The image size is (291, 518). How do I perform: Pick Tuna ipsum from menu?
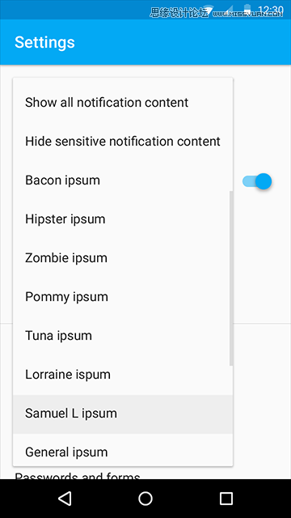tap(123, 336)
